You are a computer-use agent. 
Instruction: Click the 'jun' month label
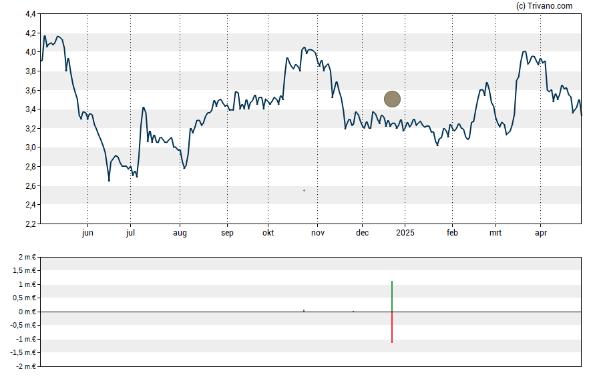point(87,233)
